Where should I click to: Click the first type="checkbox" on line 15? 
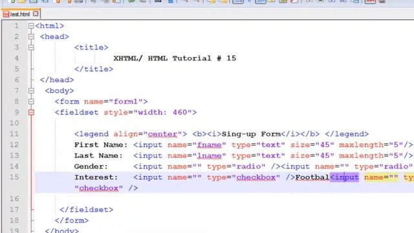tap(243, 177)
